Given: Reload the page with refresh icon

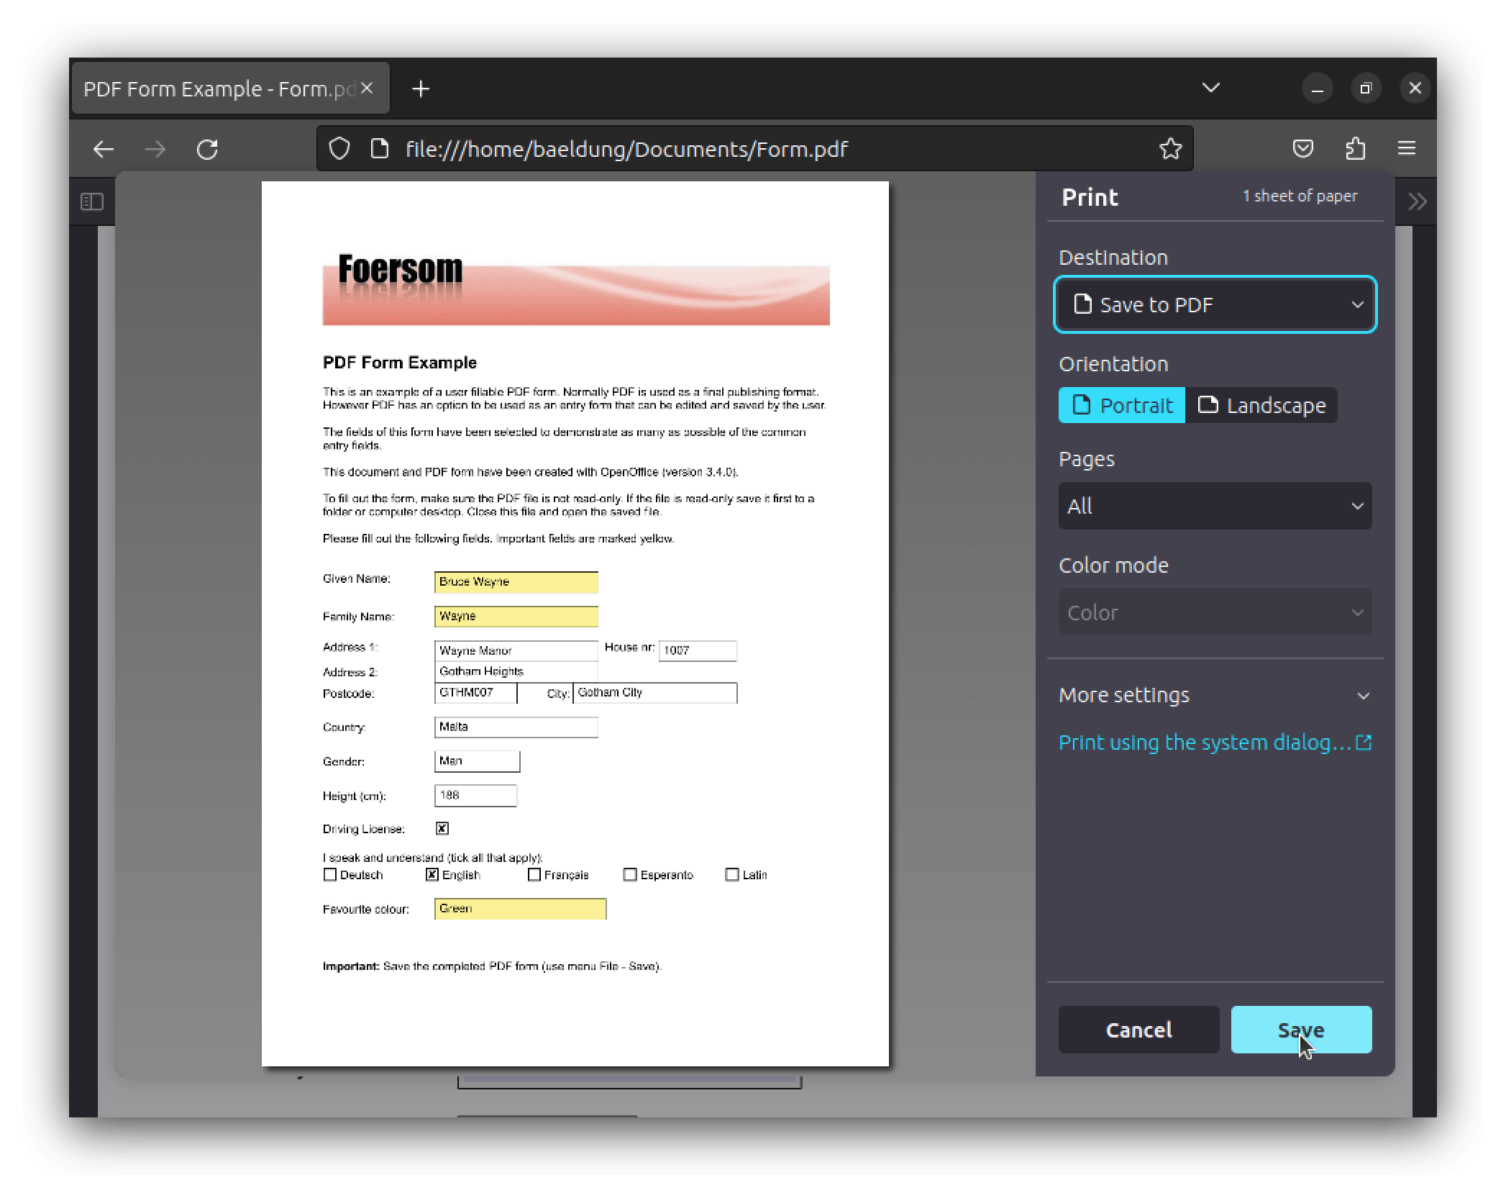Looking at the screenshot, I should point(208,149).
